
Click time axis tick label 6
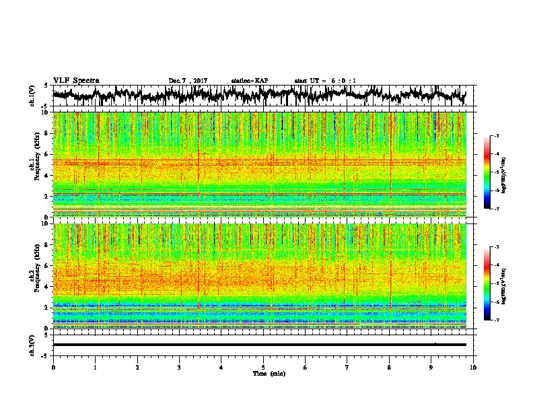tap(306, 368)
